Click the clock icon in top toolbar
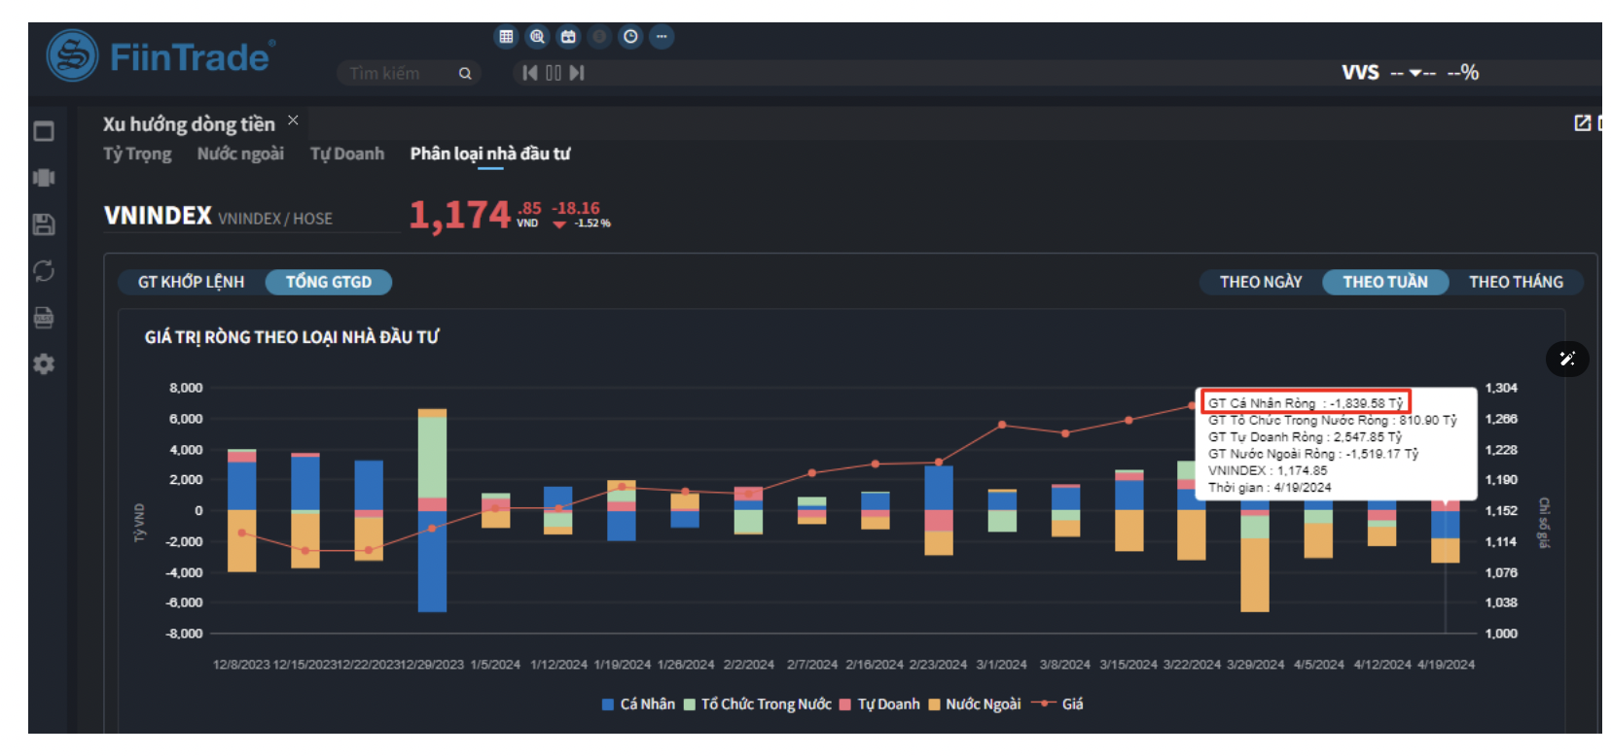 [x=630, y=37]
